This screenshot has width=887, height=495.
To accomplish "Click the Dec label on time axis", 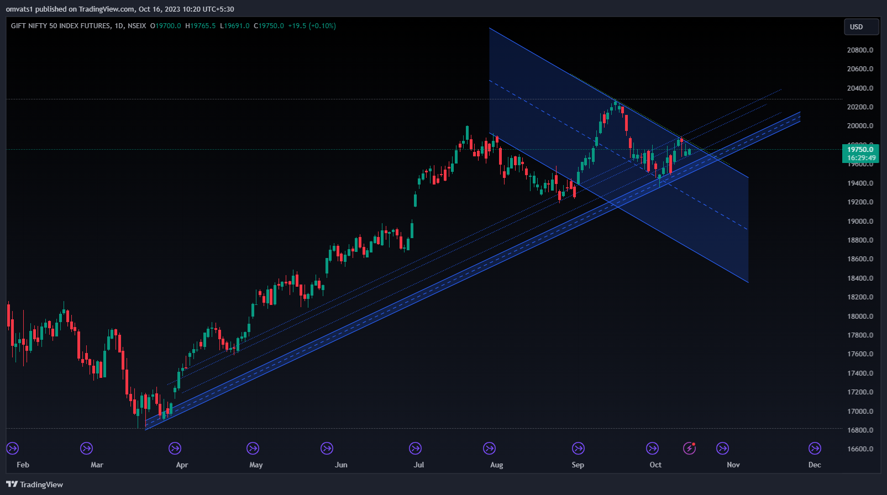I will (x=815, y=465).
